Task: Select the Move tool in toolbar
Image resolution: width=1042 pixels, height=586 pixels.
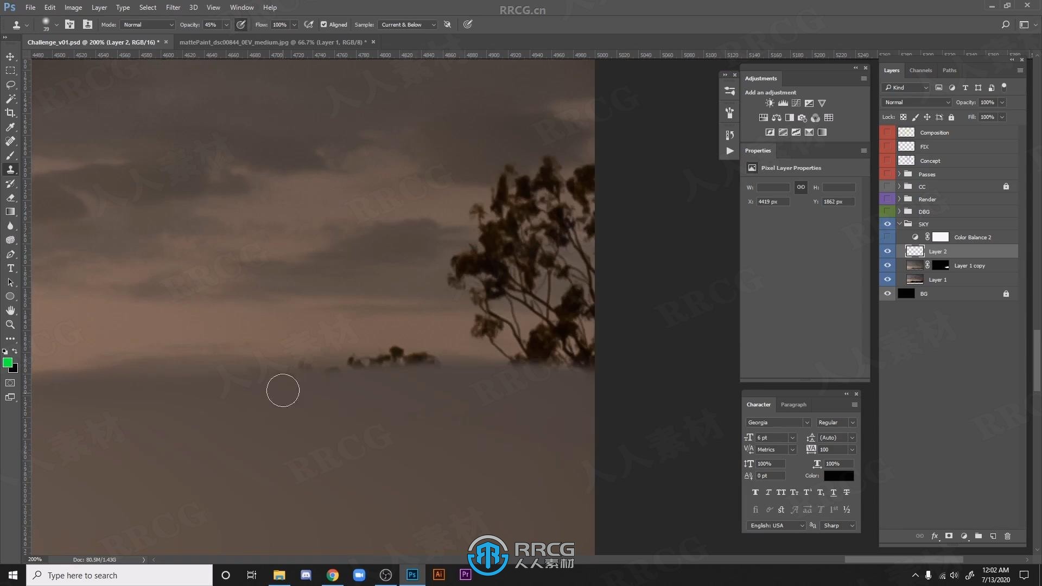Action: [x=10, y=56]
